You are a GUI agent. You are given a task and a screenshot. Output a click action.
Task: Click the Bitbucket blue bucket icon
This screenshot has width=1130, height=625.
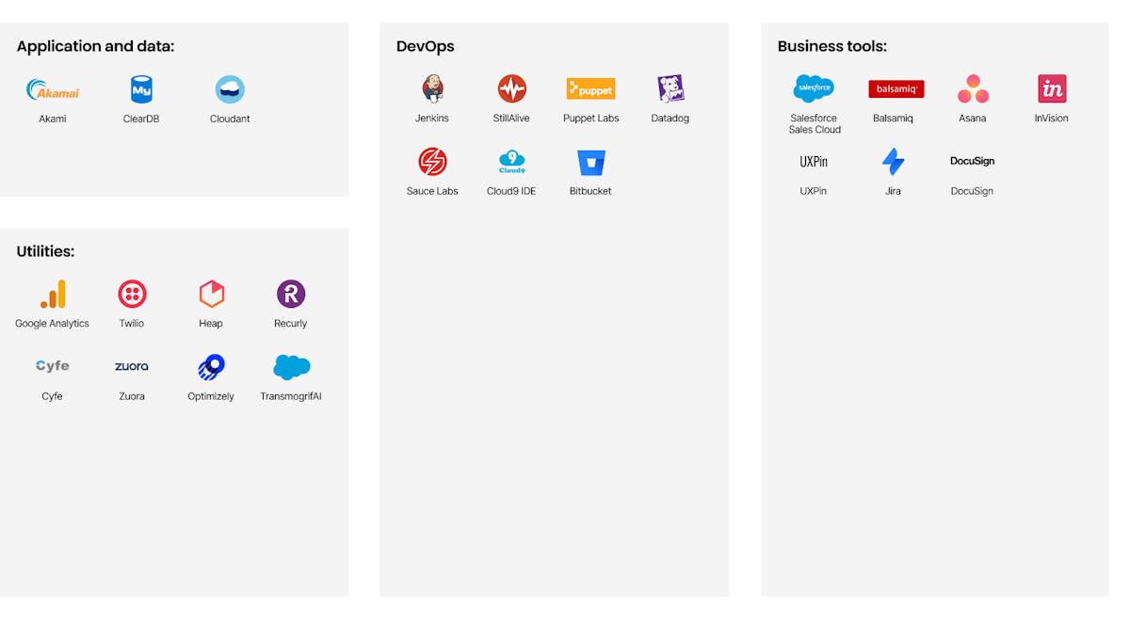[590, 162]
